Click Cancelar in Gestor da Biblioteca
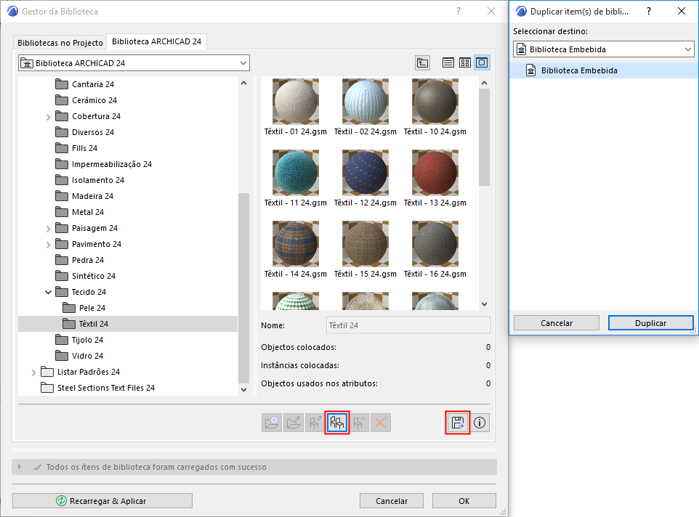This screenshot has width=699, height=517. point(392,500)
